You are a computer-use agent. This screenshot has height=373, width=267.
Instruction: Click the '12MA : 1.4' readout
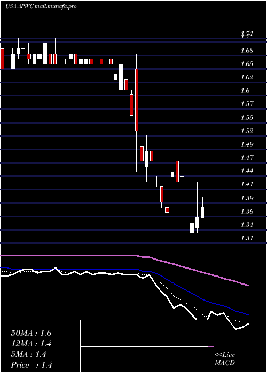point(31,344)
